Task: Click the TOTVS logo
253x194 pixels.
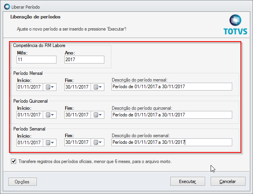Action: [235, 25]
